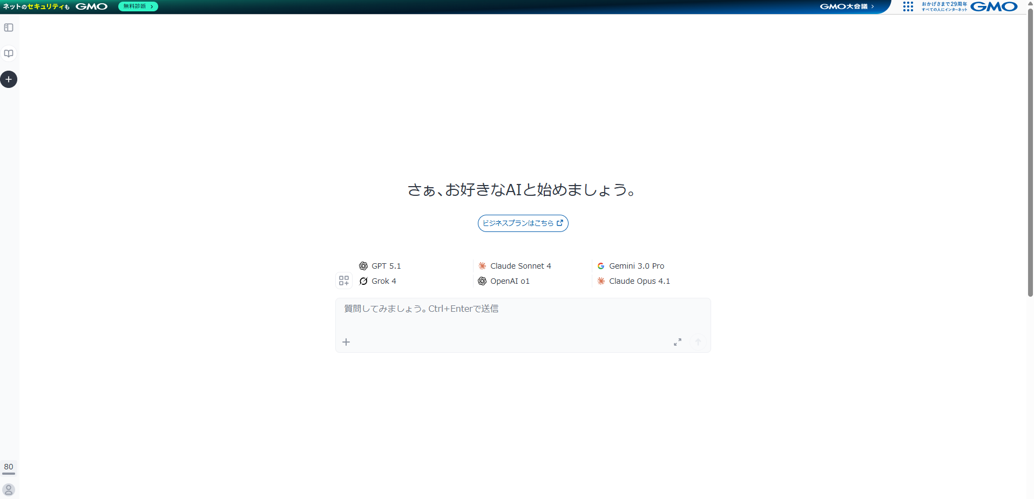The width and height of the screenshot is (1034, 499).
Task: Select the GPT 5.1 model
Action: click(x=380, y=265)
